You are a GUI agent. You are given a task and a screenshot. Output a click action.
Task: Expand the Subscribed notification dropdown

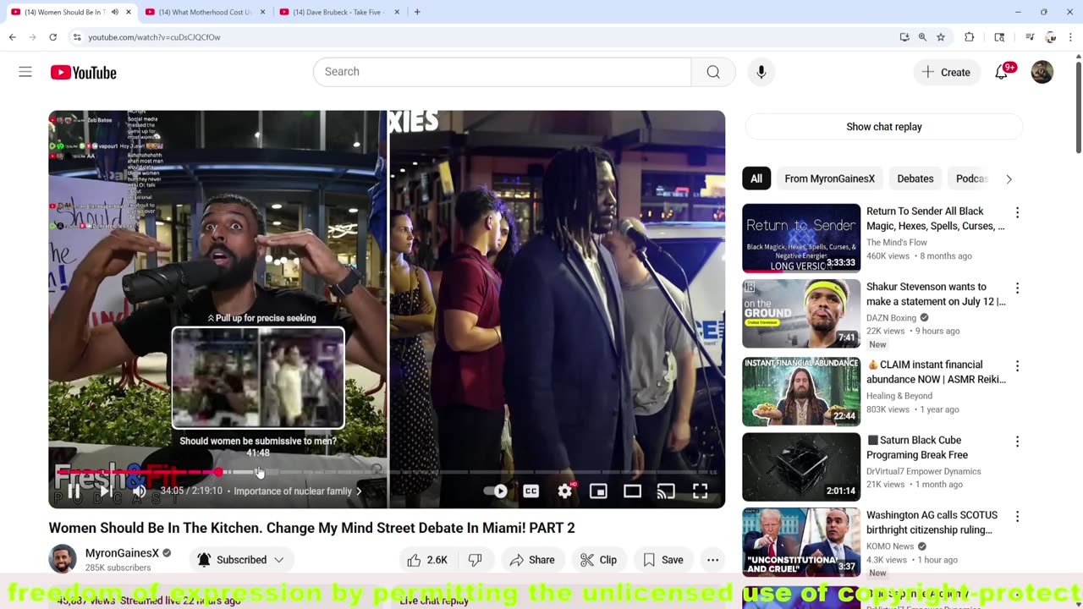pos(240,560)
